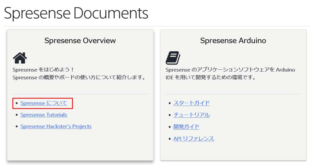Open the 開発ガイド link

[186, 127]
